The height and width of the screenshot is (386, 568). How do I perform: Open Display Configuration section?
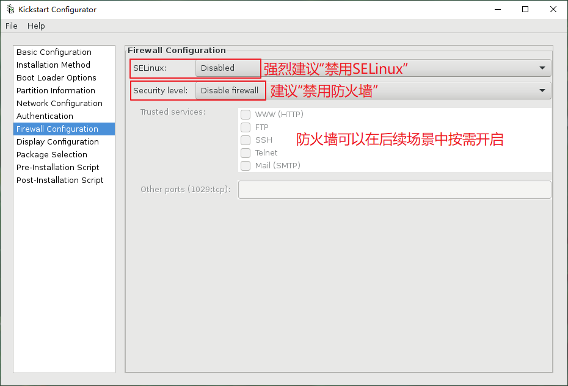[64, 142]
